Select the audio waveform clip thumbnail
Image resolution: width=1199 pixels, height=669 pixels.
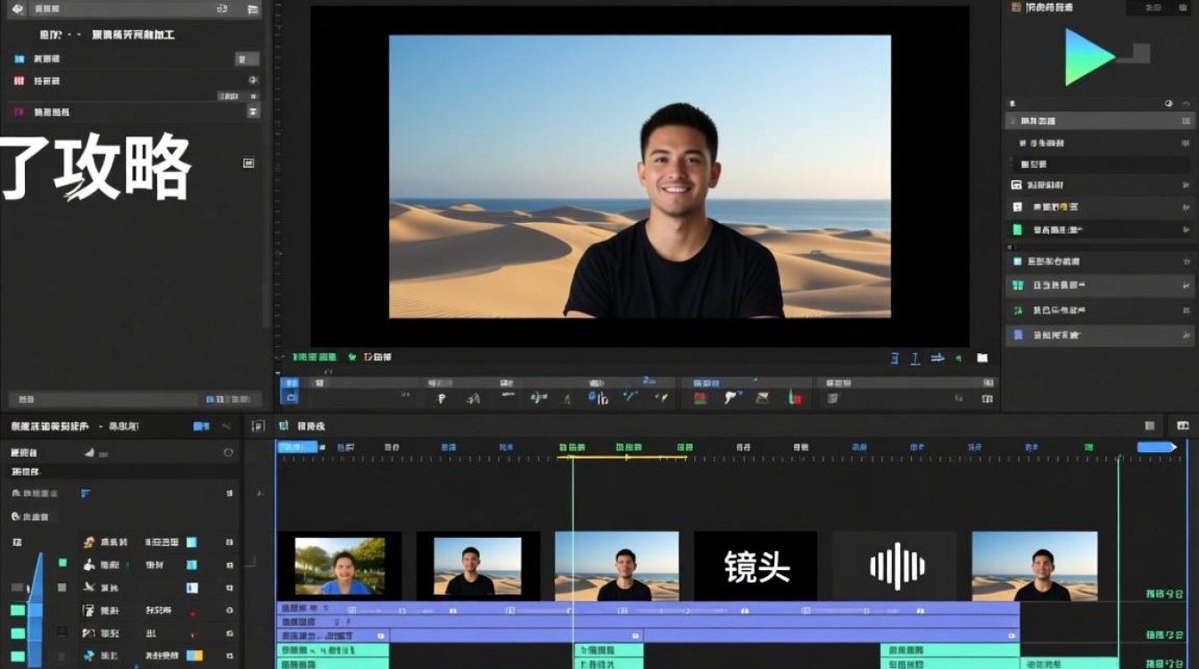pyautogui.click(x=895, y=566)
